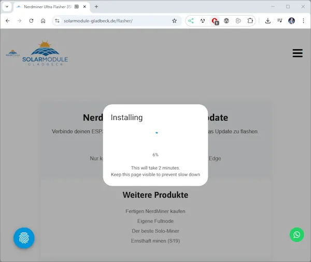View site information next to the URL
Viewport: 311px width, 262px height.
[58, 21]
